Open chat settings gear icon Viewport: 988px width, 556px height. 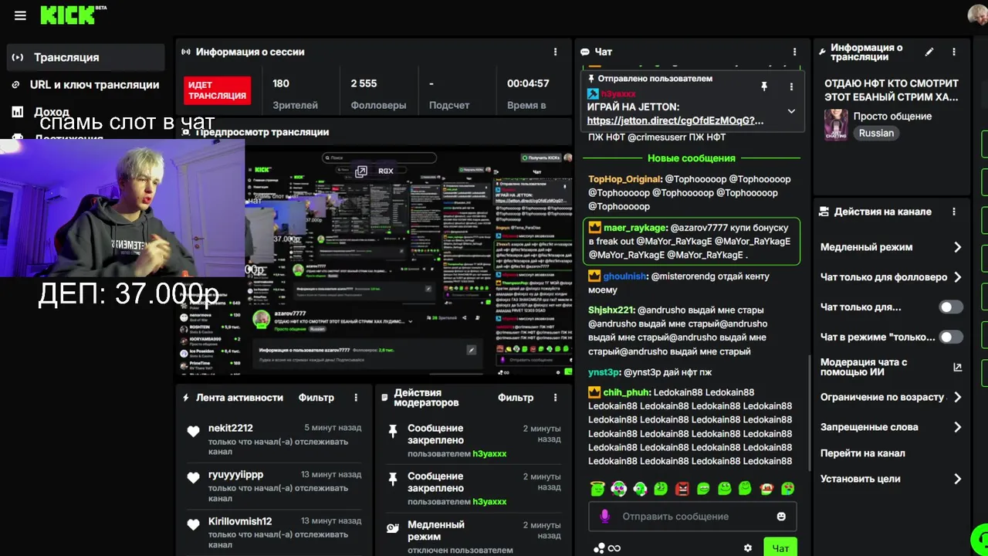[x=748, y=548]
